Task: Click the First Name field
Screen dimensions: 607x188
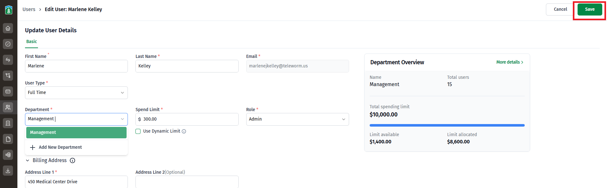Action: tap(76, 66)
